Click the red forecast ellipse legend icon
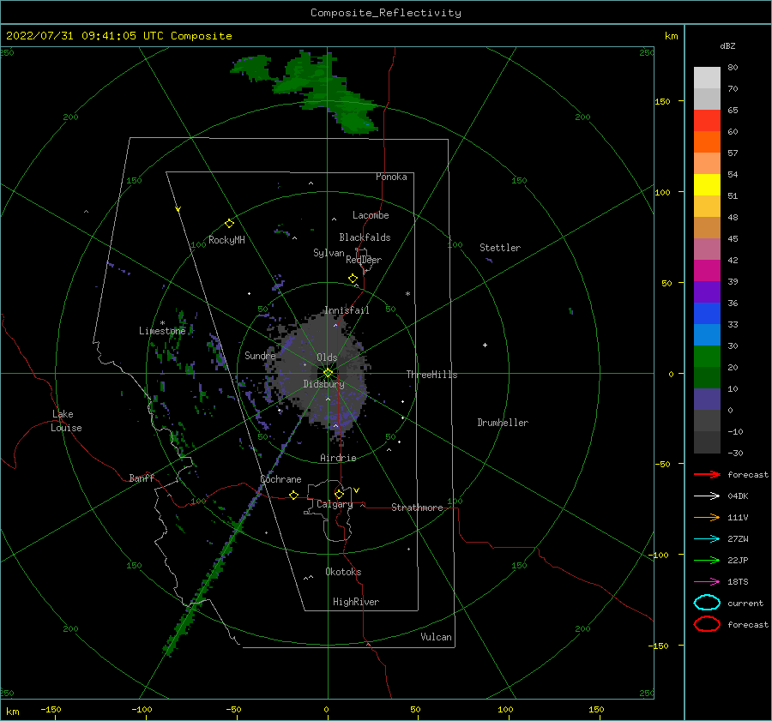The image size is (772, 721). (707, 624)
